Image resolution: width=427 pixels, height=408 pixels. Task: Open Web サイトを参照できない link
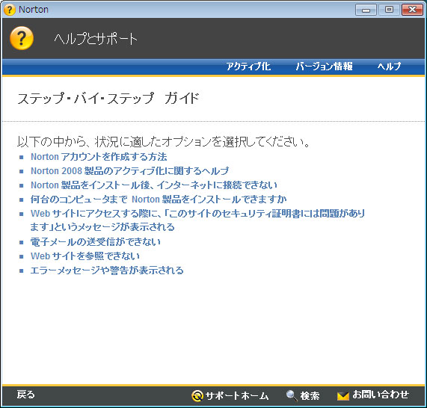click(85, 256)
